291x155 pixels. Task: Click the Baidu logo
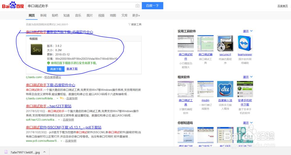coord(13,5)
